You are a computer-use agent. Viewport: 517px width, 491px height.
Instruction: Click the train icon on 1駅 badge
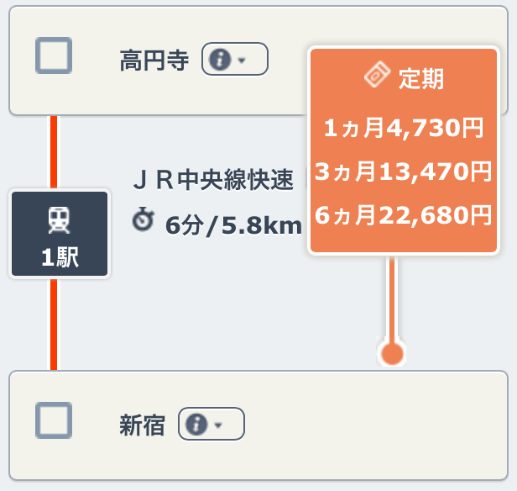pos(60,220)
